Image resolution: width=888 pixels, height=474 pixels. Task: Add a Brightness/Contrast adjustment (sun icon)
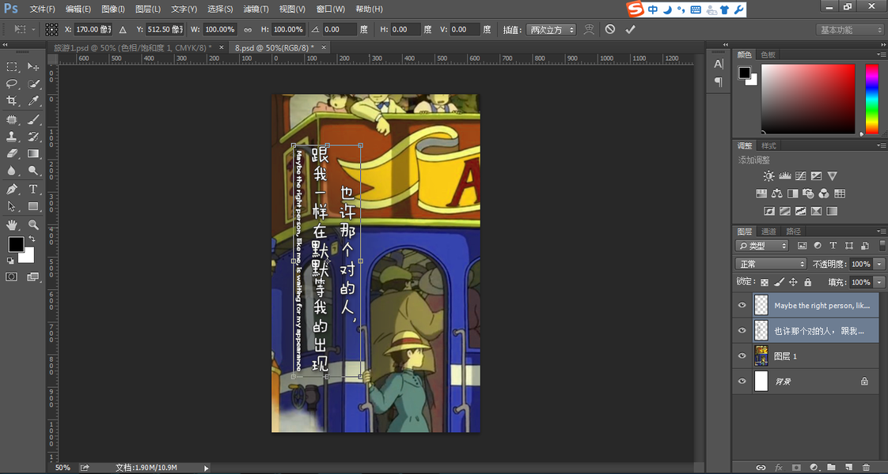pos(767,176)
